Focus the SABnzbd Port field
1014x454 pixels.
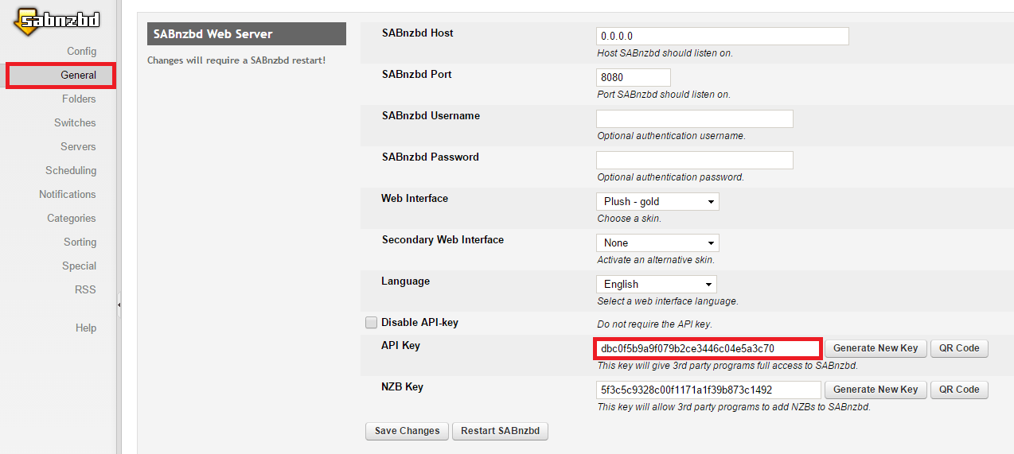(x=633, y=78)
